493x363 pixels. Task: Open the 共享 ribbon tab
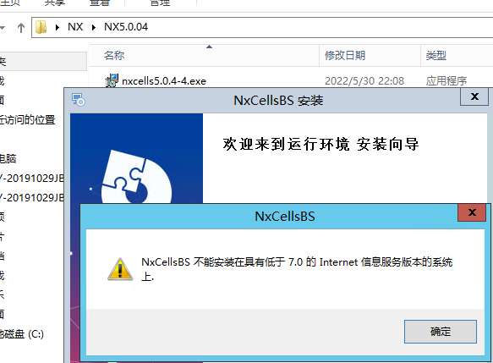click(x=54, y=3)
